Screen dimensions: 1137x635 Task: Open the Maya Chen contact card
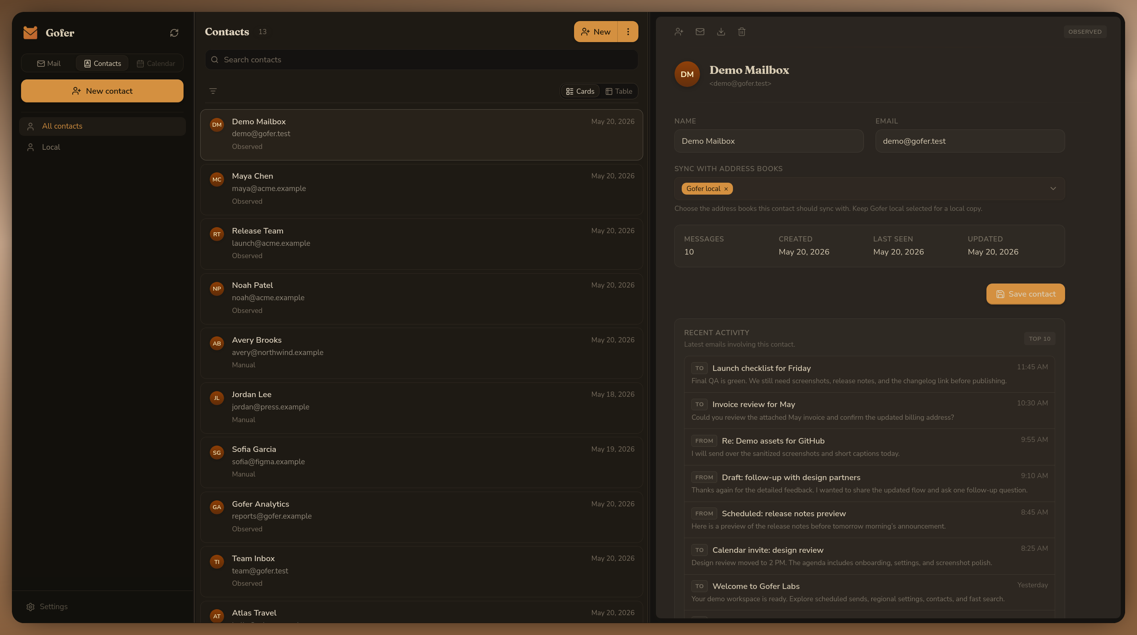click(x=421, y=189)
